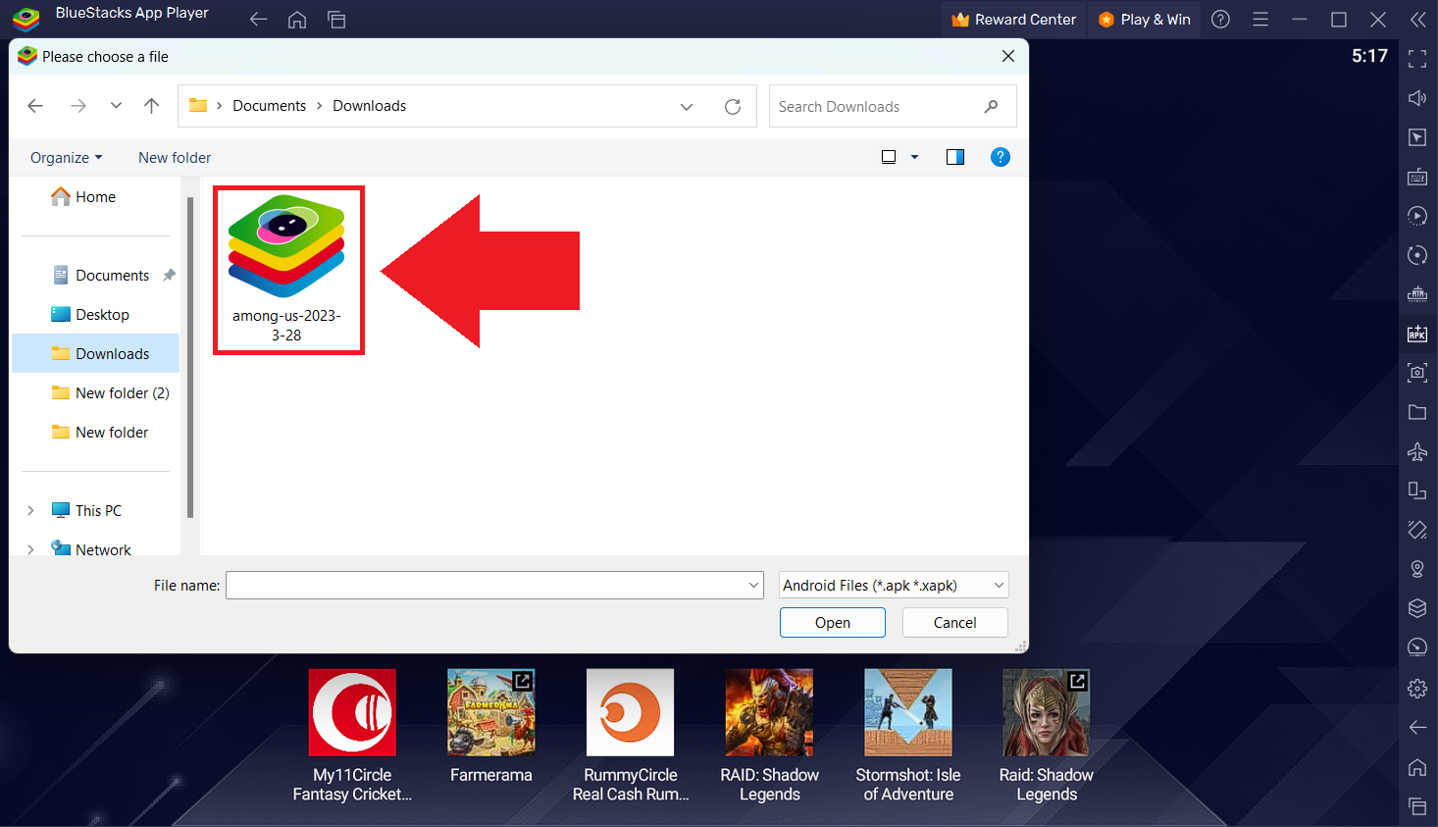Expand the breadcrumb chevron before Documents

219,106
